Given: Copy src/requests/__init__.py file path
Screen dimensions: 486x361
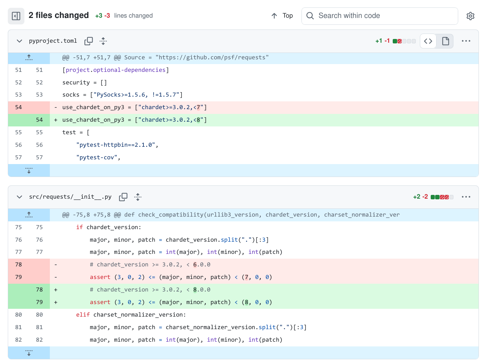Looking at the screenshot, I should pos(123,197).
